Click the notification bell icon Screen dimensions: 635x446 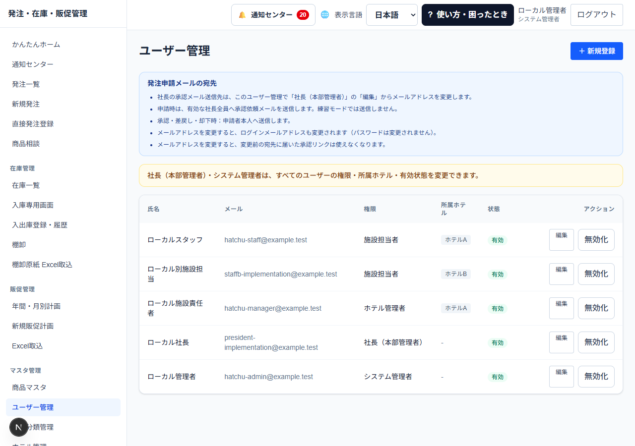click(242, 15)
